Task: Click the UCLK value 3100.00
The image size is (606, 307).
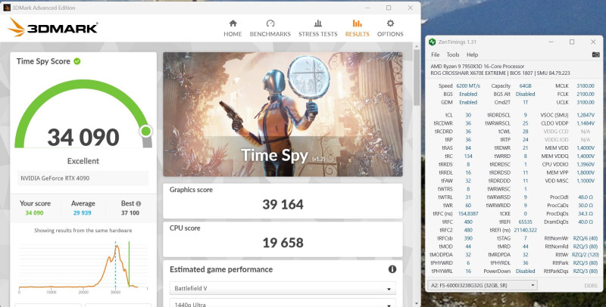Action: click(586, 102)
